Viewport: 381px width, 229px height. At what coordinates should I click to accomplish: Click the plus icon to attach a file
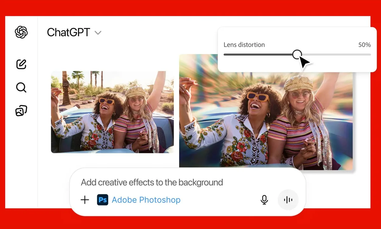pos(85,200)
